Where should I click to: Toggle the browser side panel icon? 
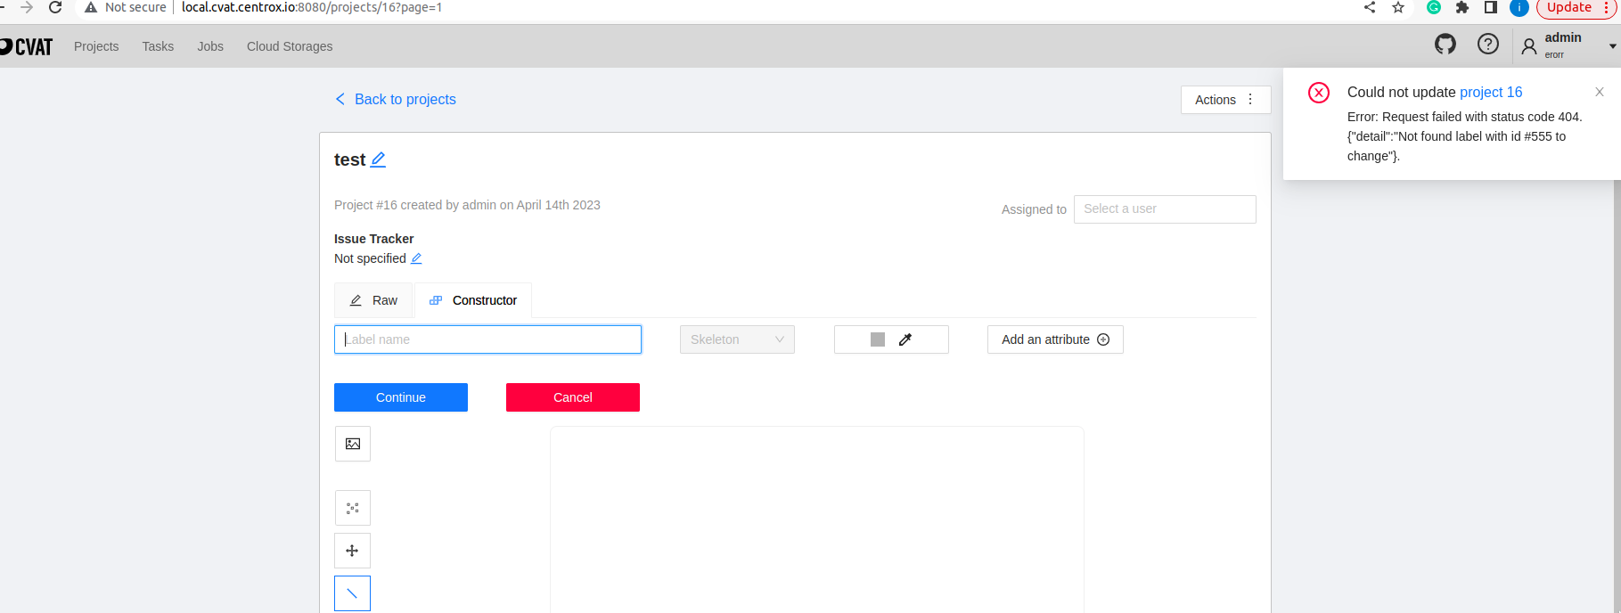(1491, 7)
